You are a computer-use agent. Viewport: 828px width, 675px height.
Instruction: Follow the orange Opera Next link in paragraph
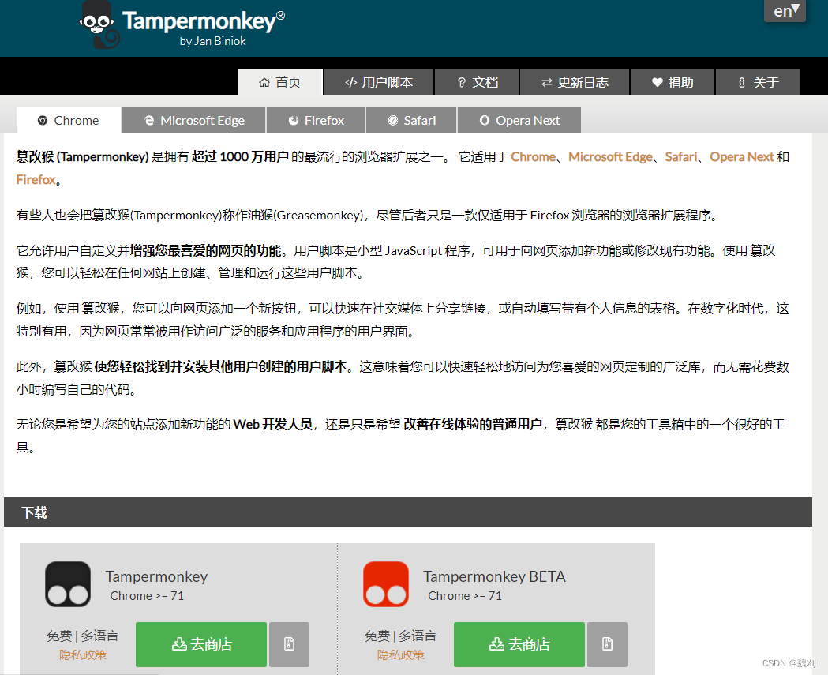point(742,157)
